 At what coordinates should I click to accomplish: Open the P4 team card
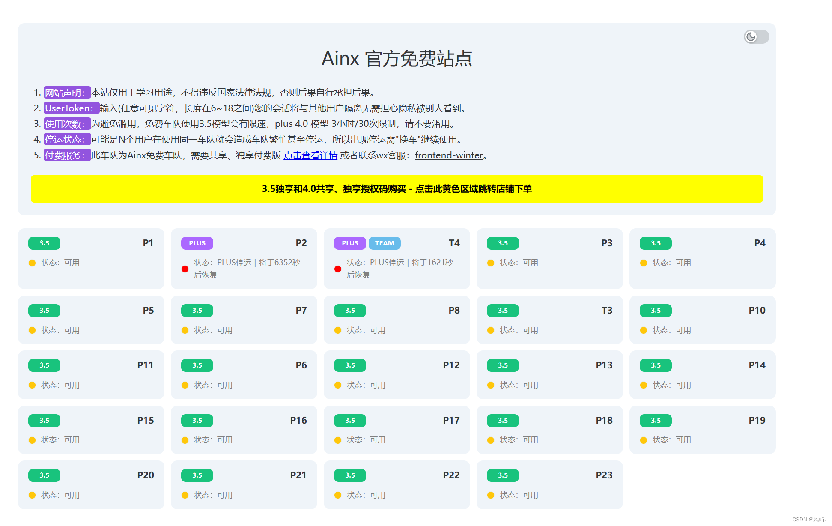[703, 259]
